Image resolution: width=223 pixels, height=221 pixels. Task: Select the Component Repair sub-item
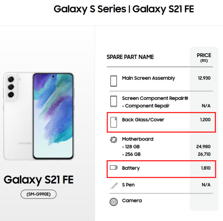coord(146,106)
